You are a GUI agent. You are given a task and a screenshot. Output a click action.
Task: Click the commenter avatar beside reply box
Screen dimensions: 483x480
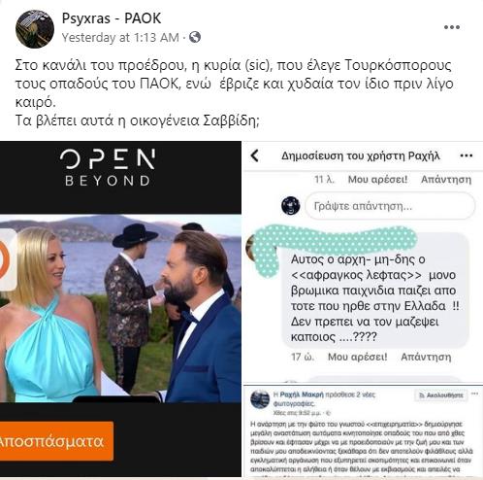290,206
